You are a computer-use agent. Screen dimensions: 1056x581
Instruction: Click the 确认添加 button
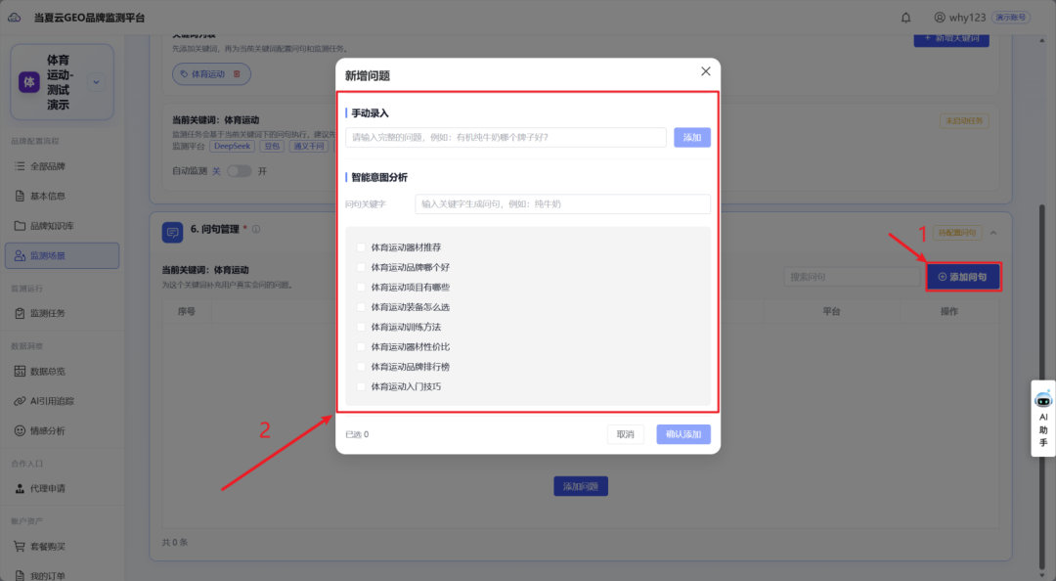coord(682,434)
